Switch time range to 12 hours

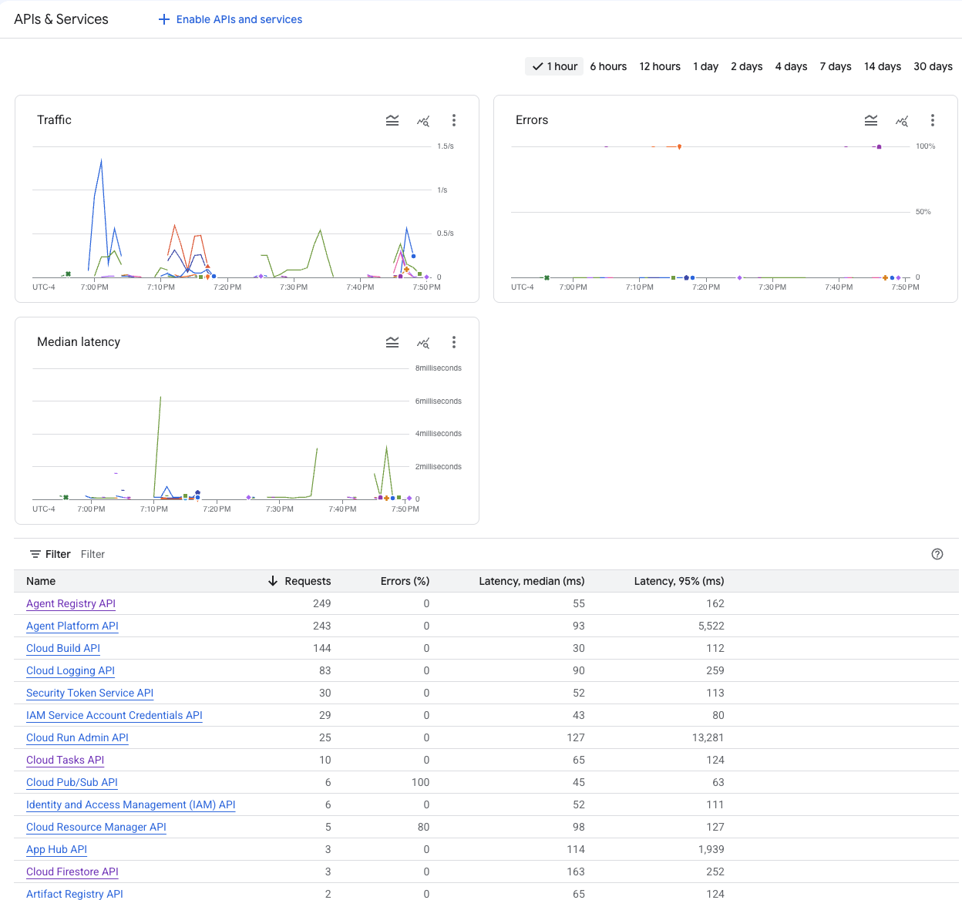pos(660,66)
